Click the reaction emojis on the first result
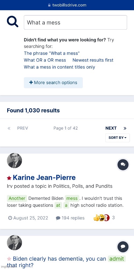 [101, 218]
